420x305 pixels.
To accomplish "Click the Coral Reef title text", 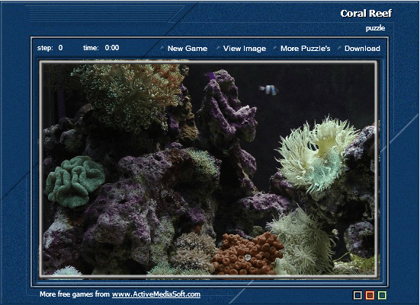I will coord(366,13).
